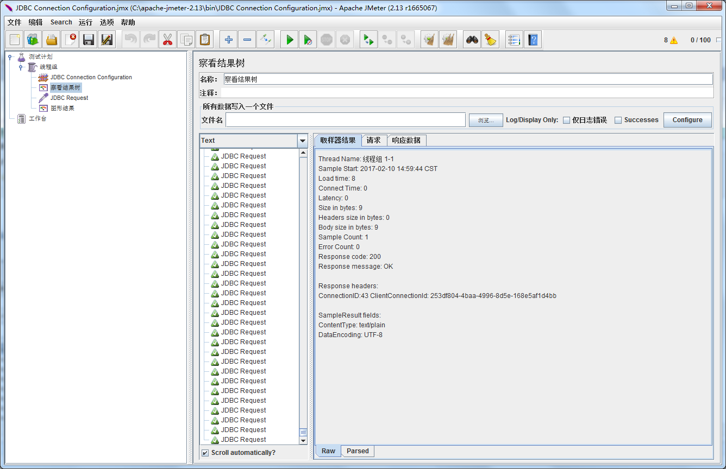Click the 名称 name input field
This screenshot has width=726, height=469.
click(x=468, y=79)
